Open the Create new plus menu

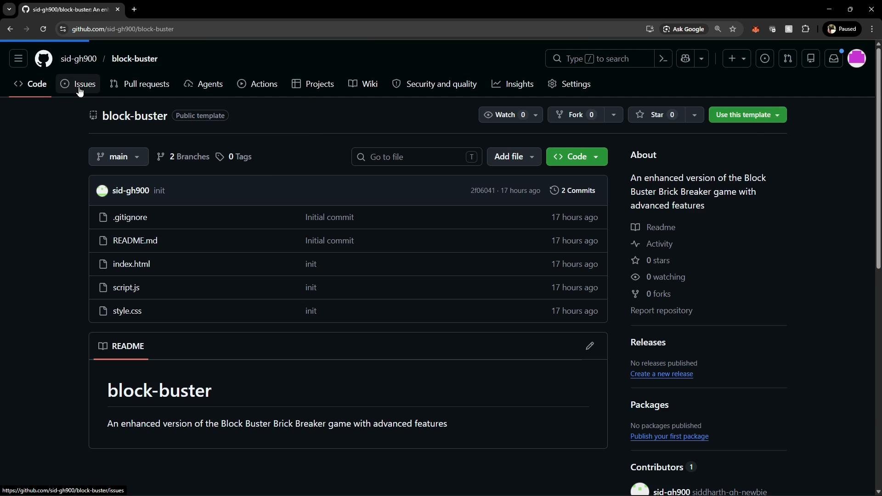pyautogui.click(x=736, y=59)
